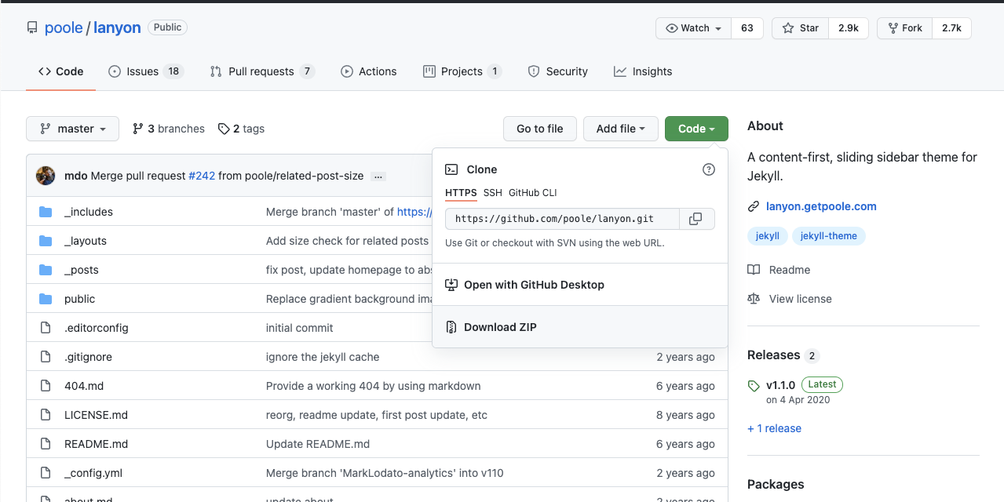Go to the Actions tab
1004x502 pixels.
pos(369,71)
